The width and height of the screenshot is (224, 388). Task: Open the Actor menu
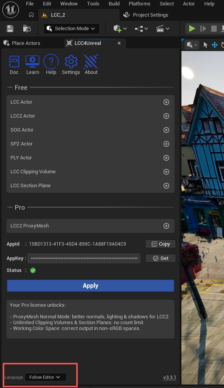click(189, 4)
